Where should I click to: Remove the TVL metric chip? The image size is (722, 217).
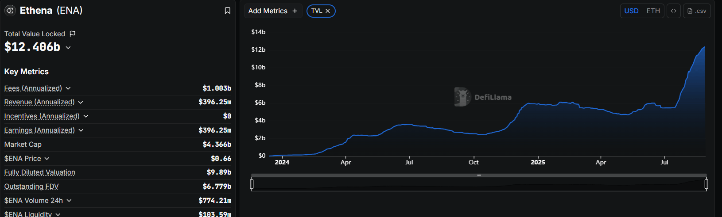(x=328, y=11)
